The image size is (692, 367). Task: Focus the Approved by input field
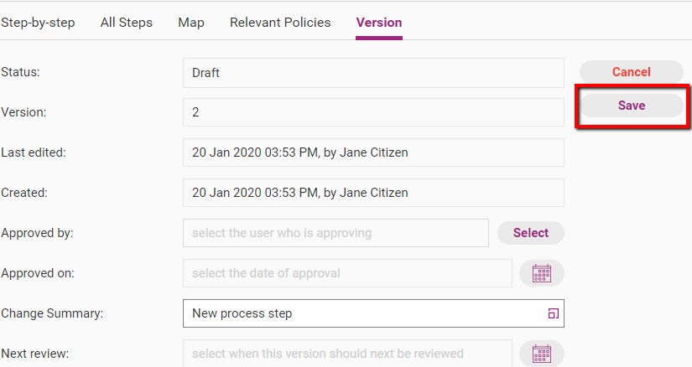[x=336, y=233]
